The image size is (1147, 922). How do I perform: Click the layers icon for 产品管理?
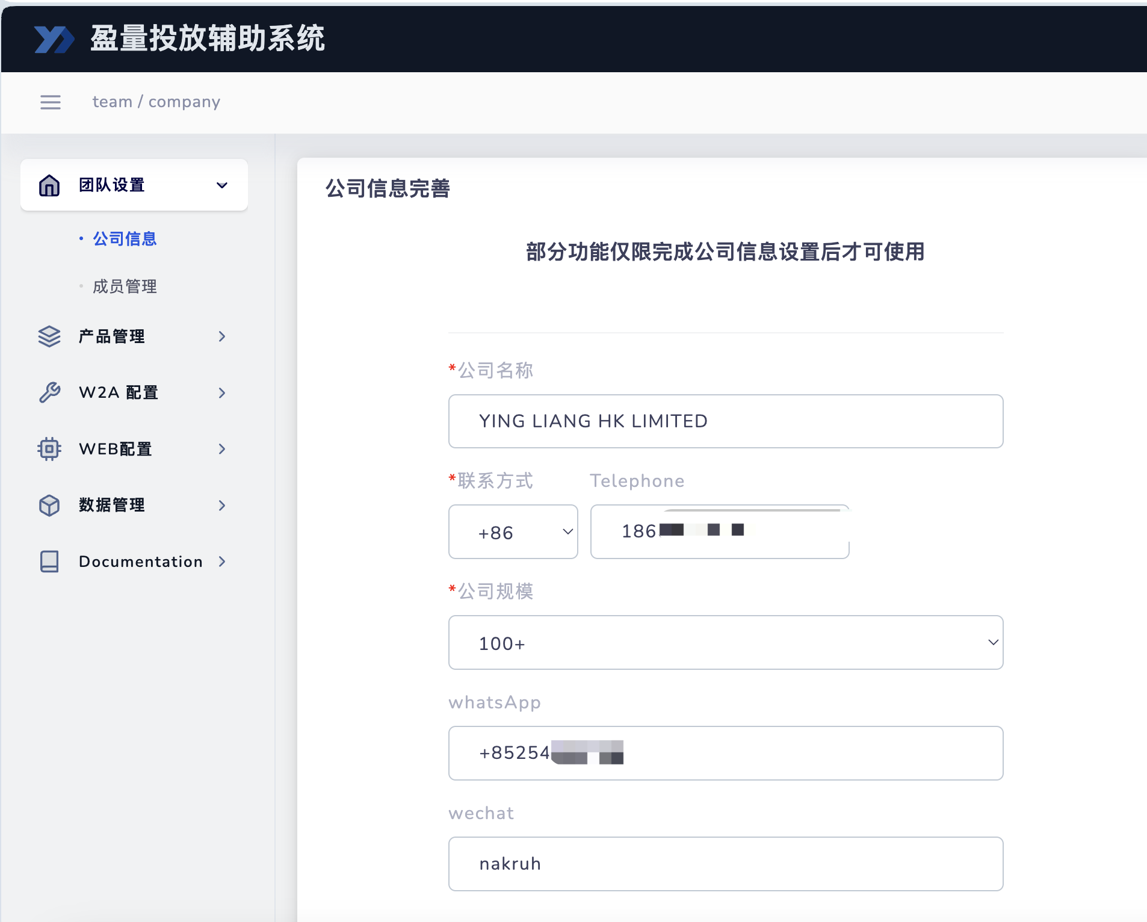(49, 336)
